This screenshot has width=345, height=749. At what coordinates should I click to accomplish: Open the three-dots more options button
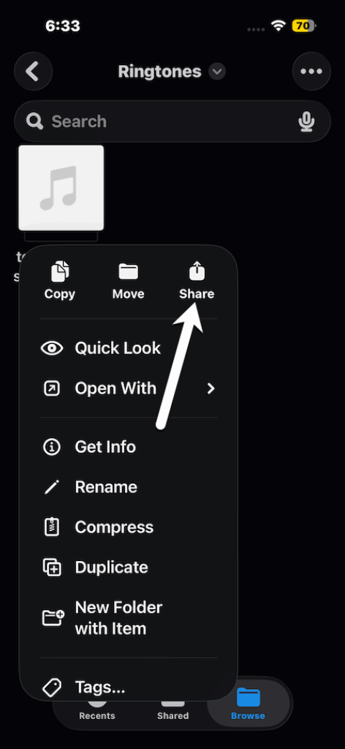311,72
